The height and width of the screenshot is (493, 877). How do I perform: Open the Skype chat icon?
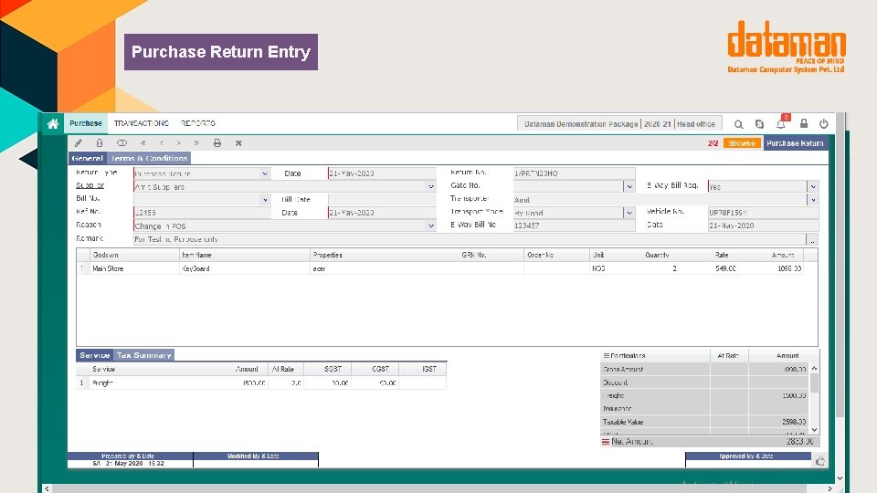coord(759,124)
